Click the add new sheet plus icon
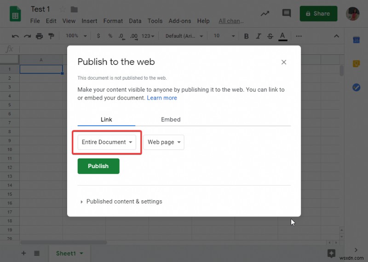Image resolution: width=368 pixels, height=262 pixels. [23, 253]
